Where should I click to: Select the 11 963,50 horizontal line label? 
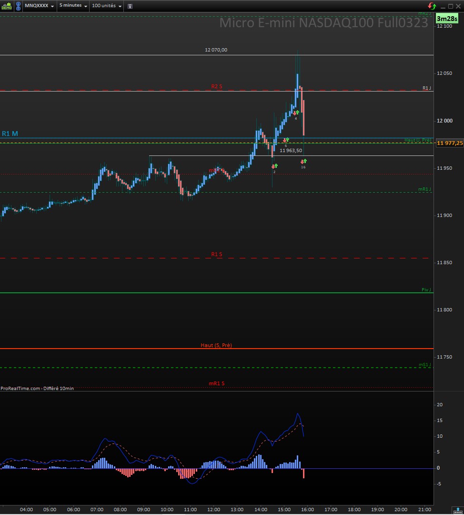(291, 150)
